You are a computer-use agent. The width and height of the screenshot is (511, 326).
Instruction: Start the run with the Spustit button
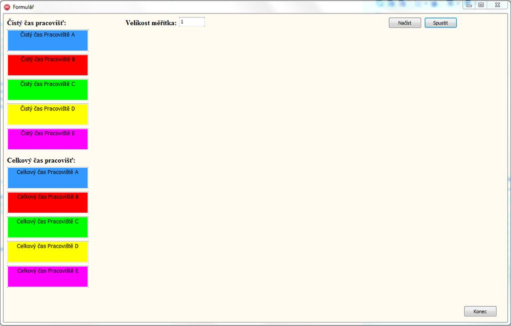[x=440, y=23]
